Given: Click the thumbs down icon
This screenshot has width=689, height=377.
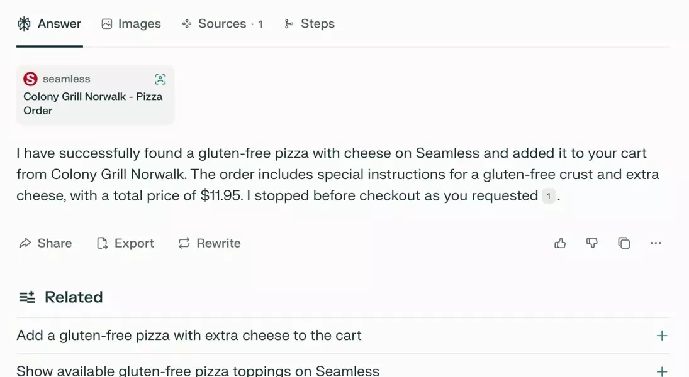Looking at the screenshot, I should point(592,243).
